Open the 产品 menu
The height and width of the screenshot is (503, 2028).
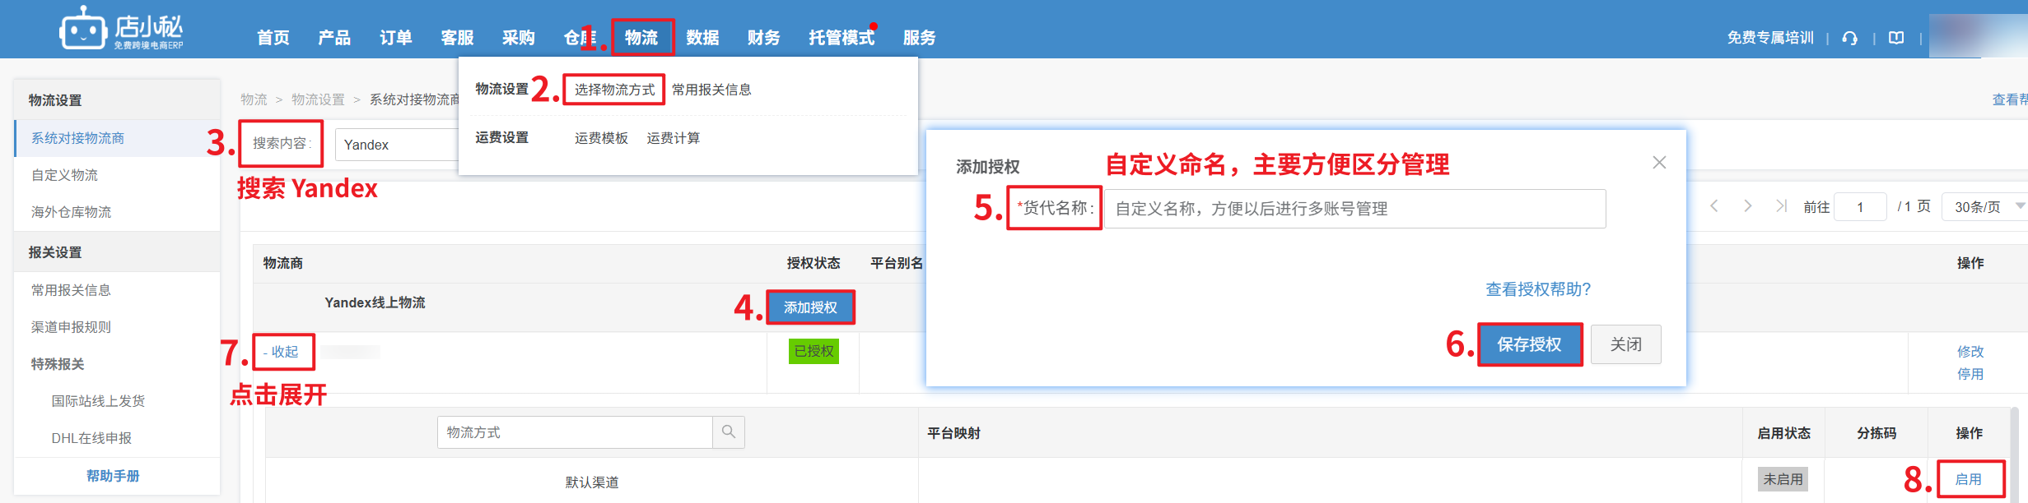click(x=334, y=38)
